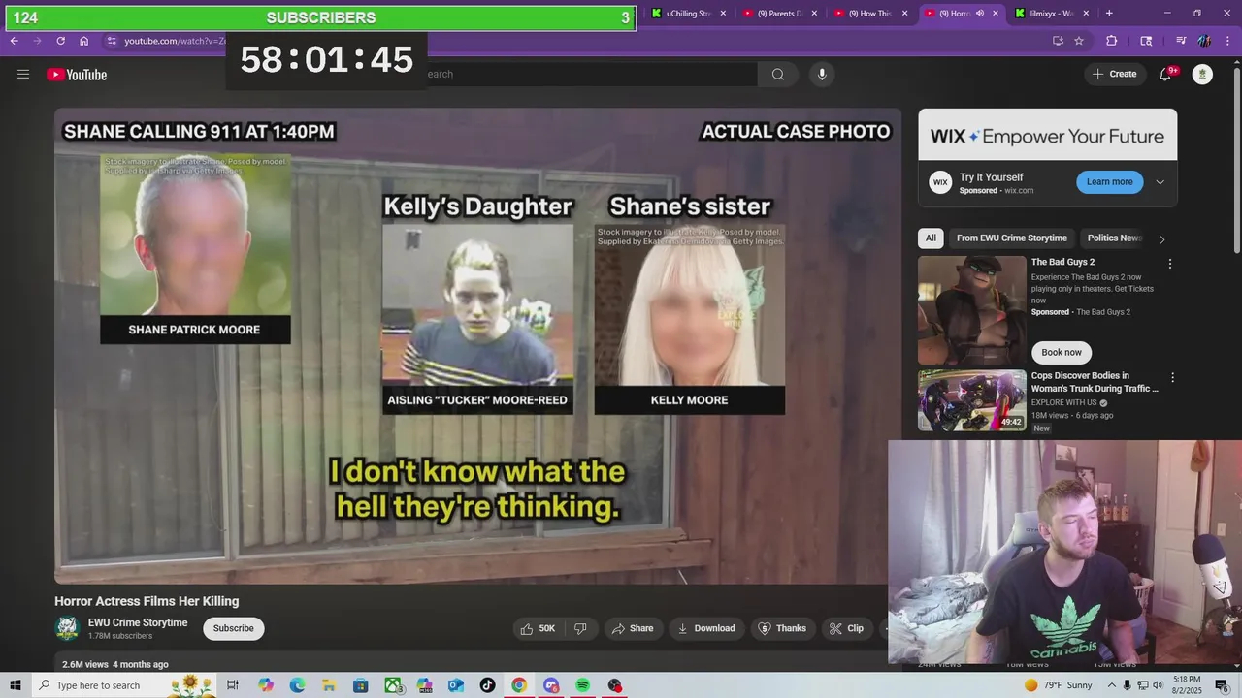The image size is (1242, 698).
Task: Mute tab via speaker icon on Horror tab
Action: (x=979, y=14)
